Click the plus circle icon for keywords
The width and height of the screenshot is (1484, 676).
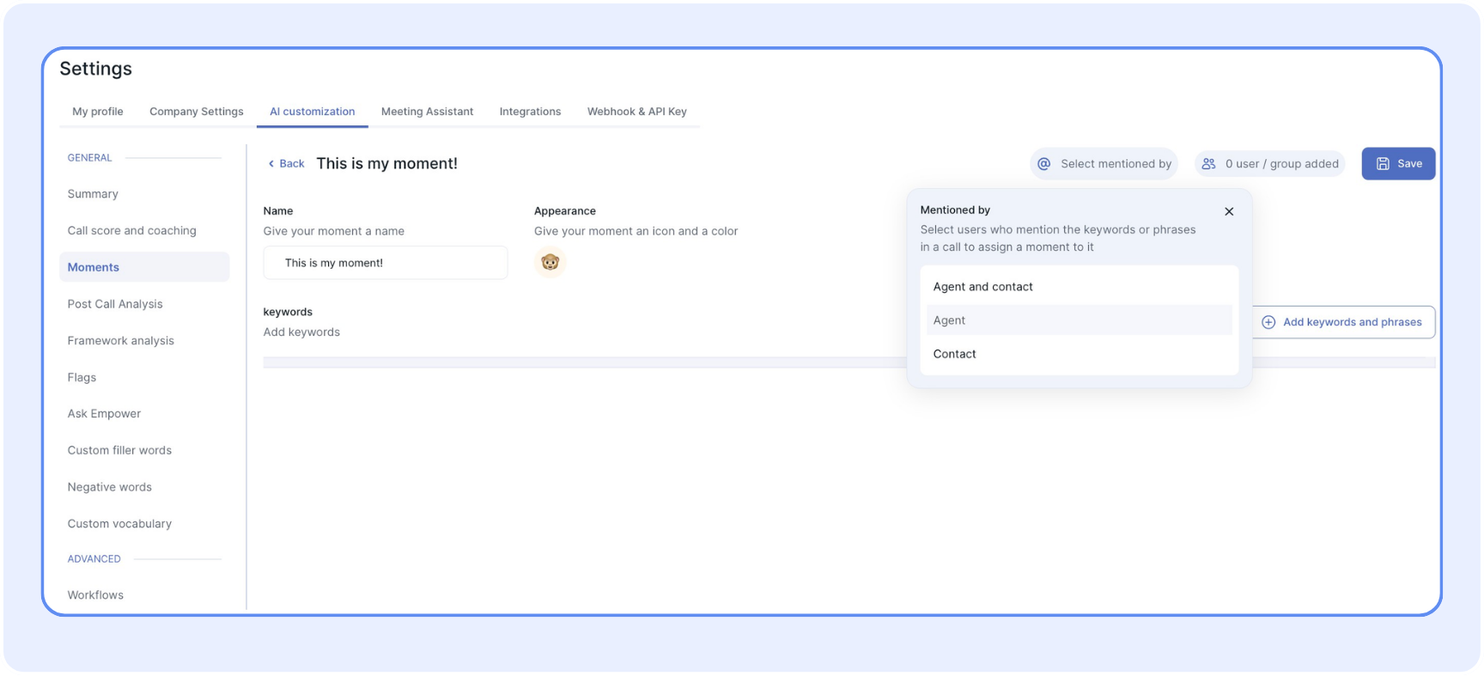click(x=1268, y=322)
